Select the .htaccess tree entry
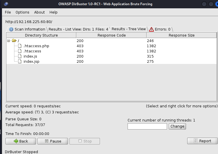The image size is (218, 154). (x=32, y=51)
